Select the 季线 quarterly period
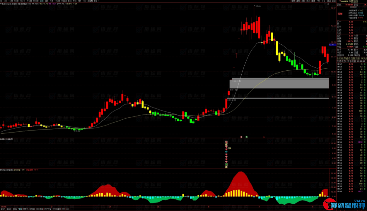The height and width of the screenshot is (211, 367). (70, 1)
